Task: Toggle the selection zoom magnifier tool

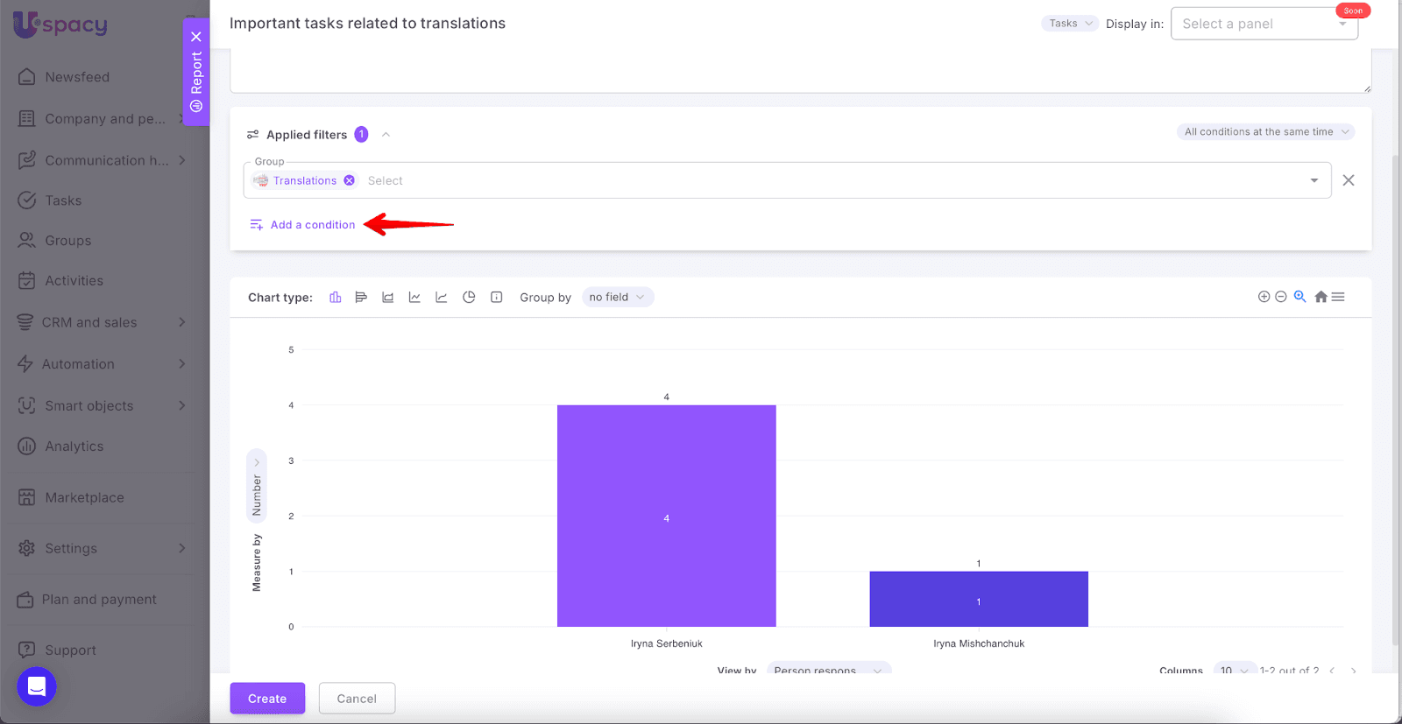Action: tap(1299, 297)
